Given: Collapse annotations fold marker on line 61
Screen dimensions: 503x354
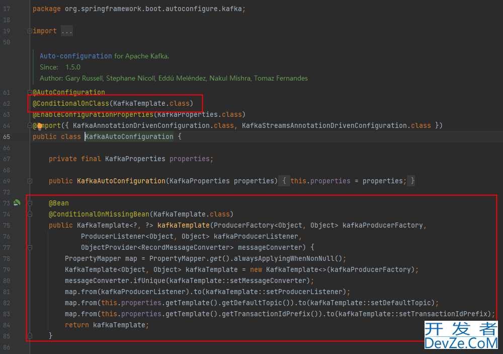Looking at the screenshot, I should (x=30, y=93).
